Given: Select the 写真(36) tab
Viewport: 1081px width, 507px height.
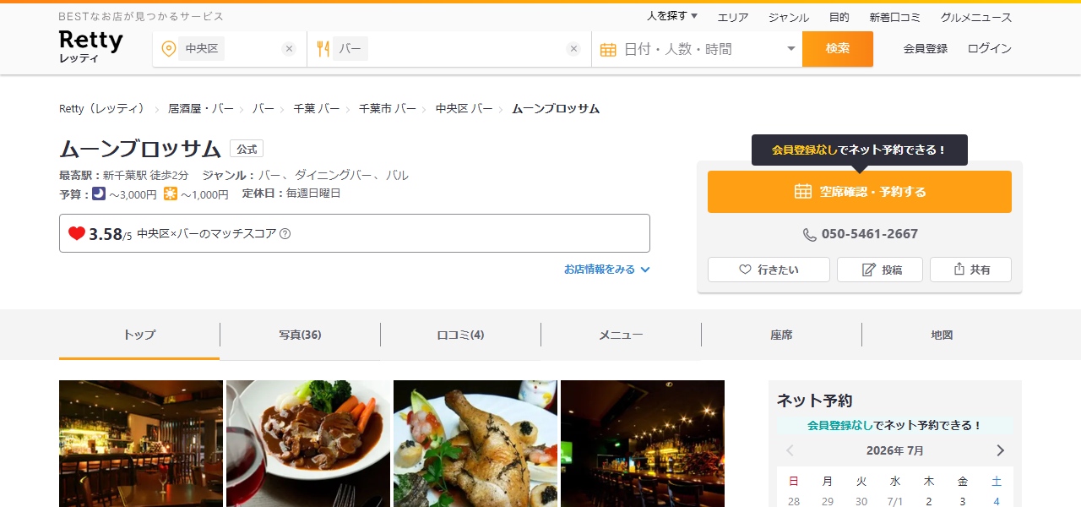Looking at the screenshot, I should 300,335.
